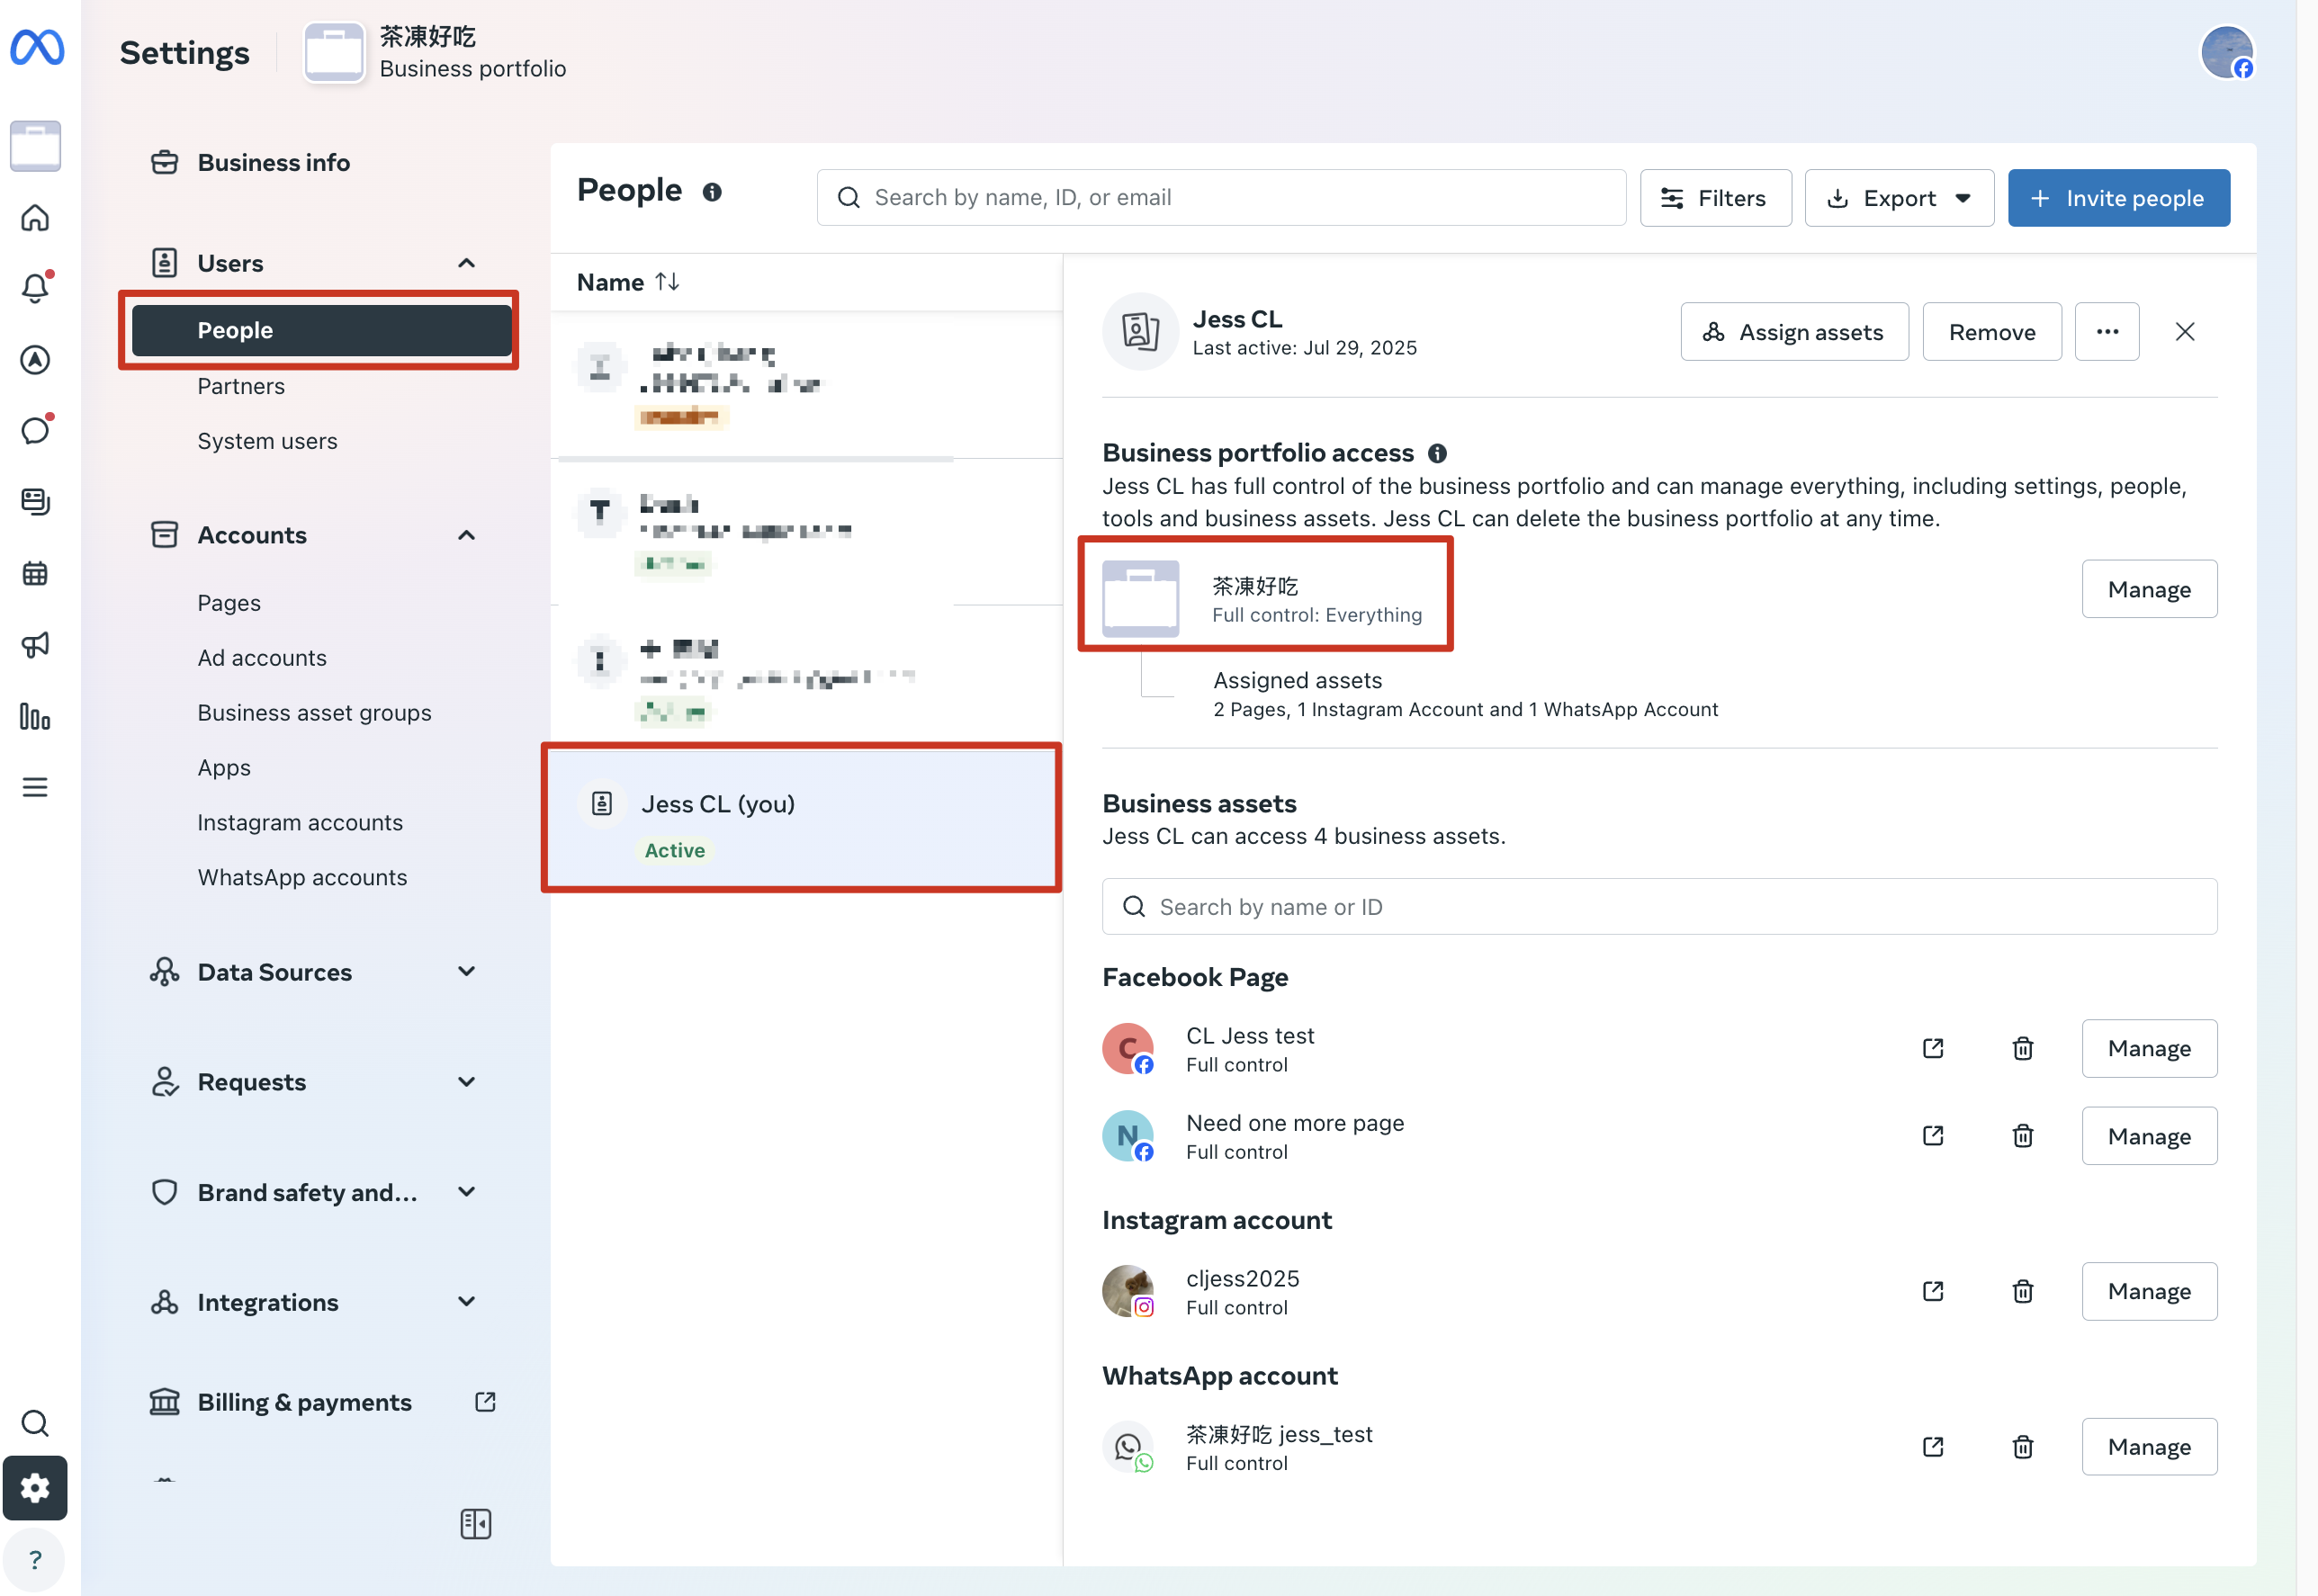This screenshot has height=1596, width=2318.
Task: Expand the Requests section
Action: pos(466,1082)
